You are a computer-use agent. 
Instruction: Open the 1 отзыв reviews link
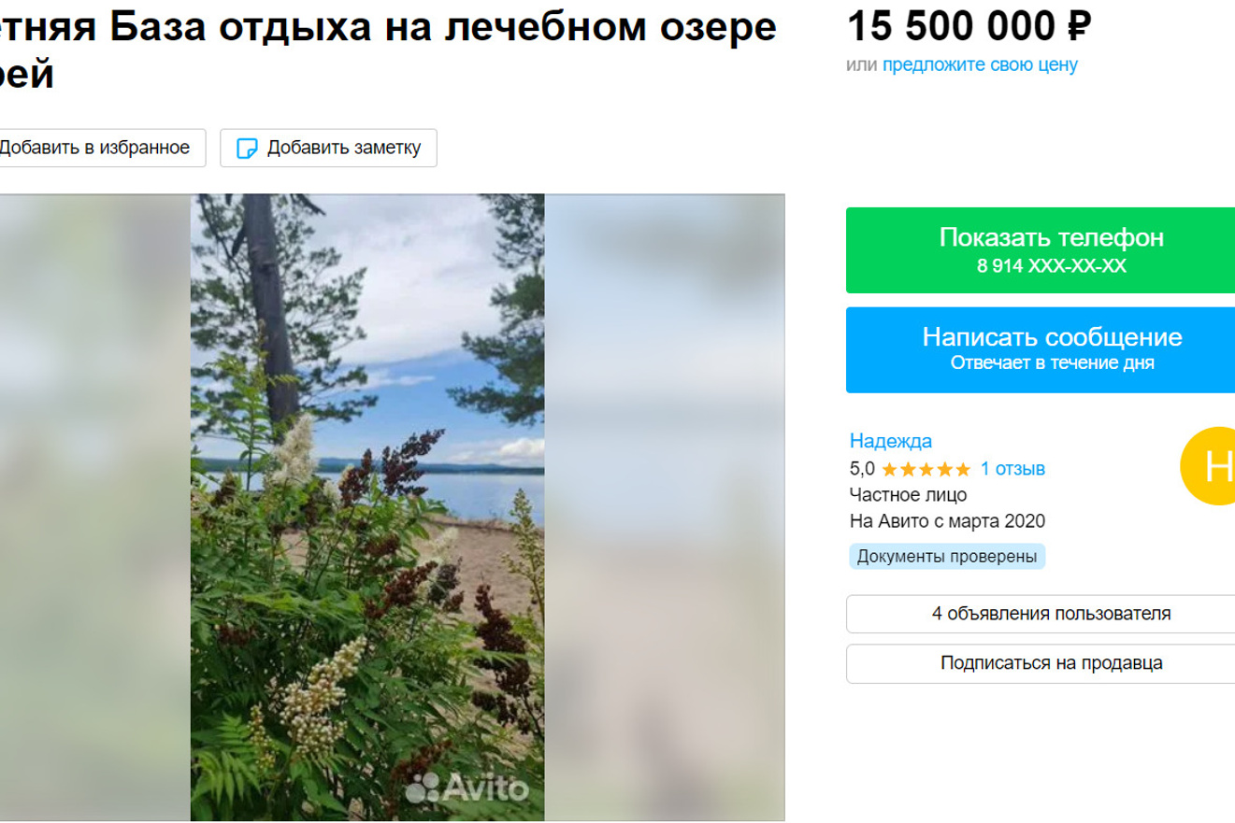[x=1012, y=469]
